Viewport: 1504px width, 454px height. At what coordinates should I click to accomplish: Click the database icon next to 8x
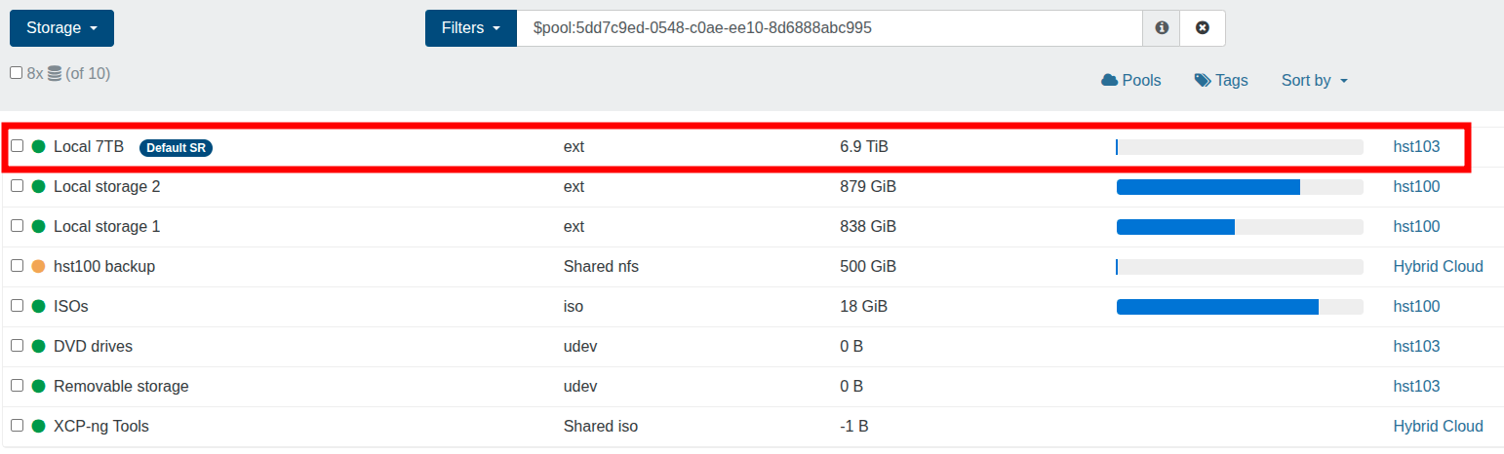[x=55, y=73]
